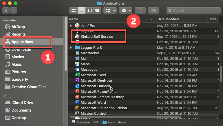Expand the Jamf Pro folder triangle

pos(71,25)
